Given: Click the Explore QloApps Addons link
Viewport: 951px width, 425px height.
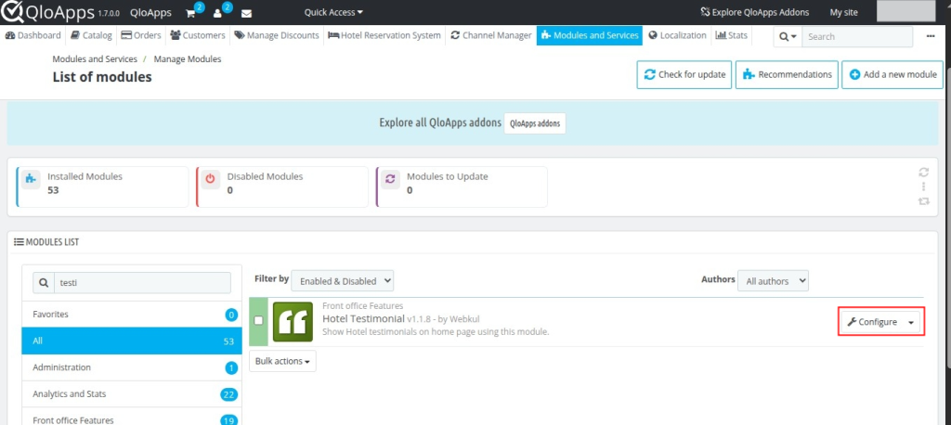Looking at the screenshot, I should point(754,12).
